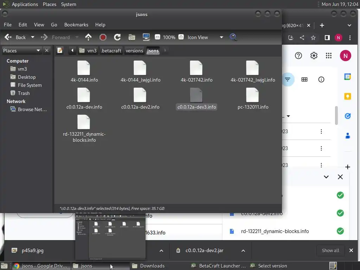Navigate to vm3 in the path bar

[x=88, y=51]
